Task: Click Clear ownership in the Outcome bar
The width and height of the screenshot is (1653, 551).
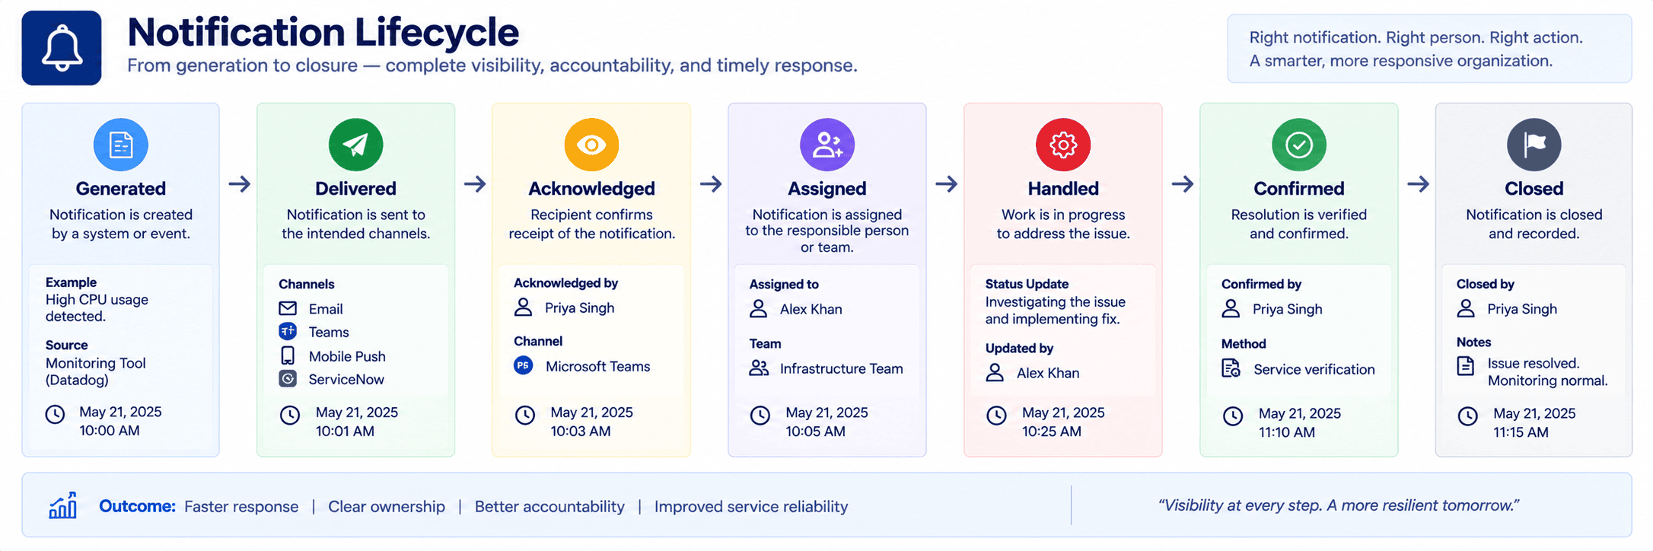Action: [x=387, y=507]
